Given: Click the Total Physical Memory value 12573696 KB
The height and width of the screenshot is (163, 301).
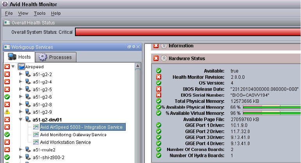Looking at the screenshot, I should (x=245, y=101).
